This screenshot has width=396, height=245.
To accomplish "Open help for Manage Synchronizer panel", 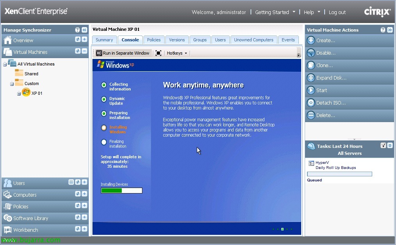I will pos(77,30).
